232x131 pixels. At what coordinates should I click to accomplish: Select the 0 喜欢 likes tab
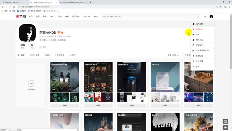[x=47, y=55]
